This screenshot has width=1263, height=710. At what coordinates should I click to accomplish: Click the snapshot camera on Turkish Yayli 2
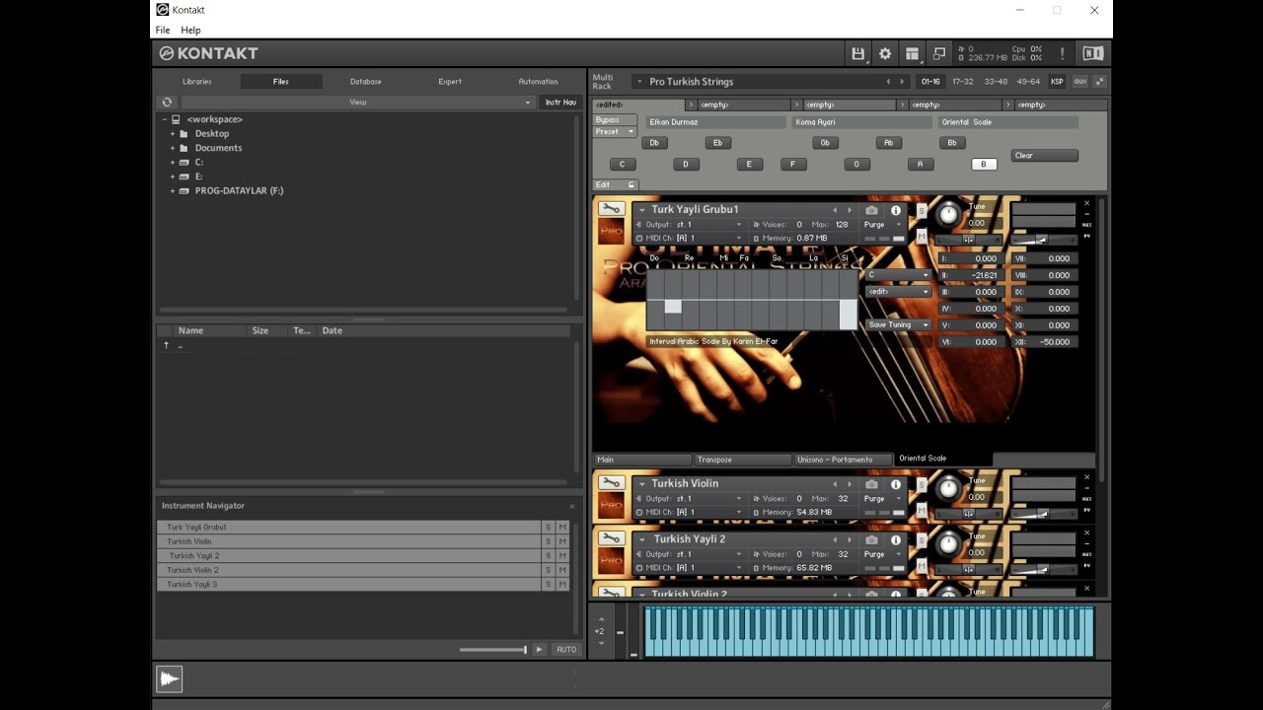point(871,539)
